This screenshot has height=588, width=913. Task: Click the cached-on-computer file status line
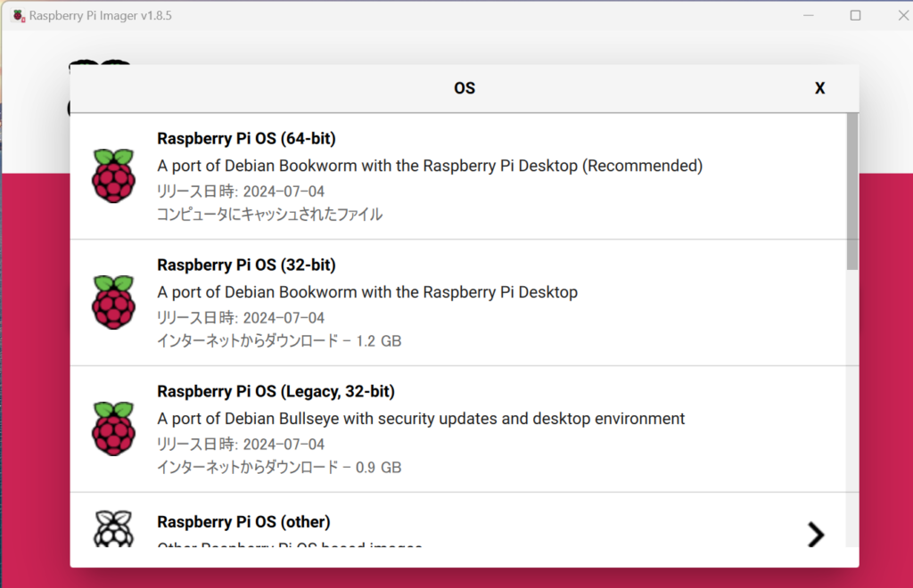point(269,215)
